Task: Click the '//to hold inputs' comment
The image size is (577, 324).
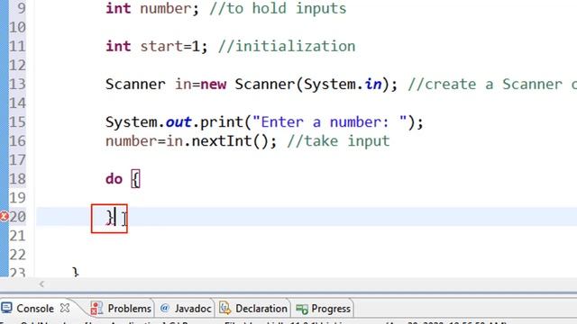Action: pos(278,8)
